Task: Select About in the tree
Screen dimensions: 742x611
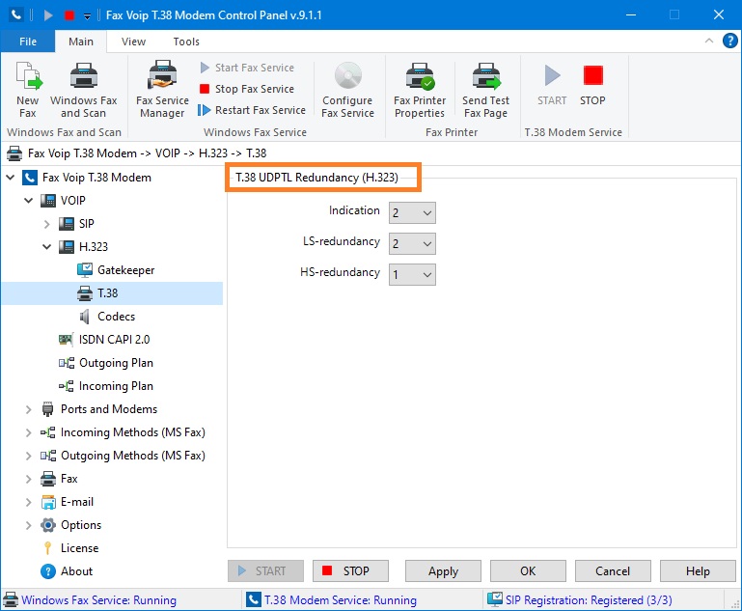Action: pos(76,571)
